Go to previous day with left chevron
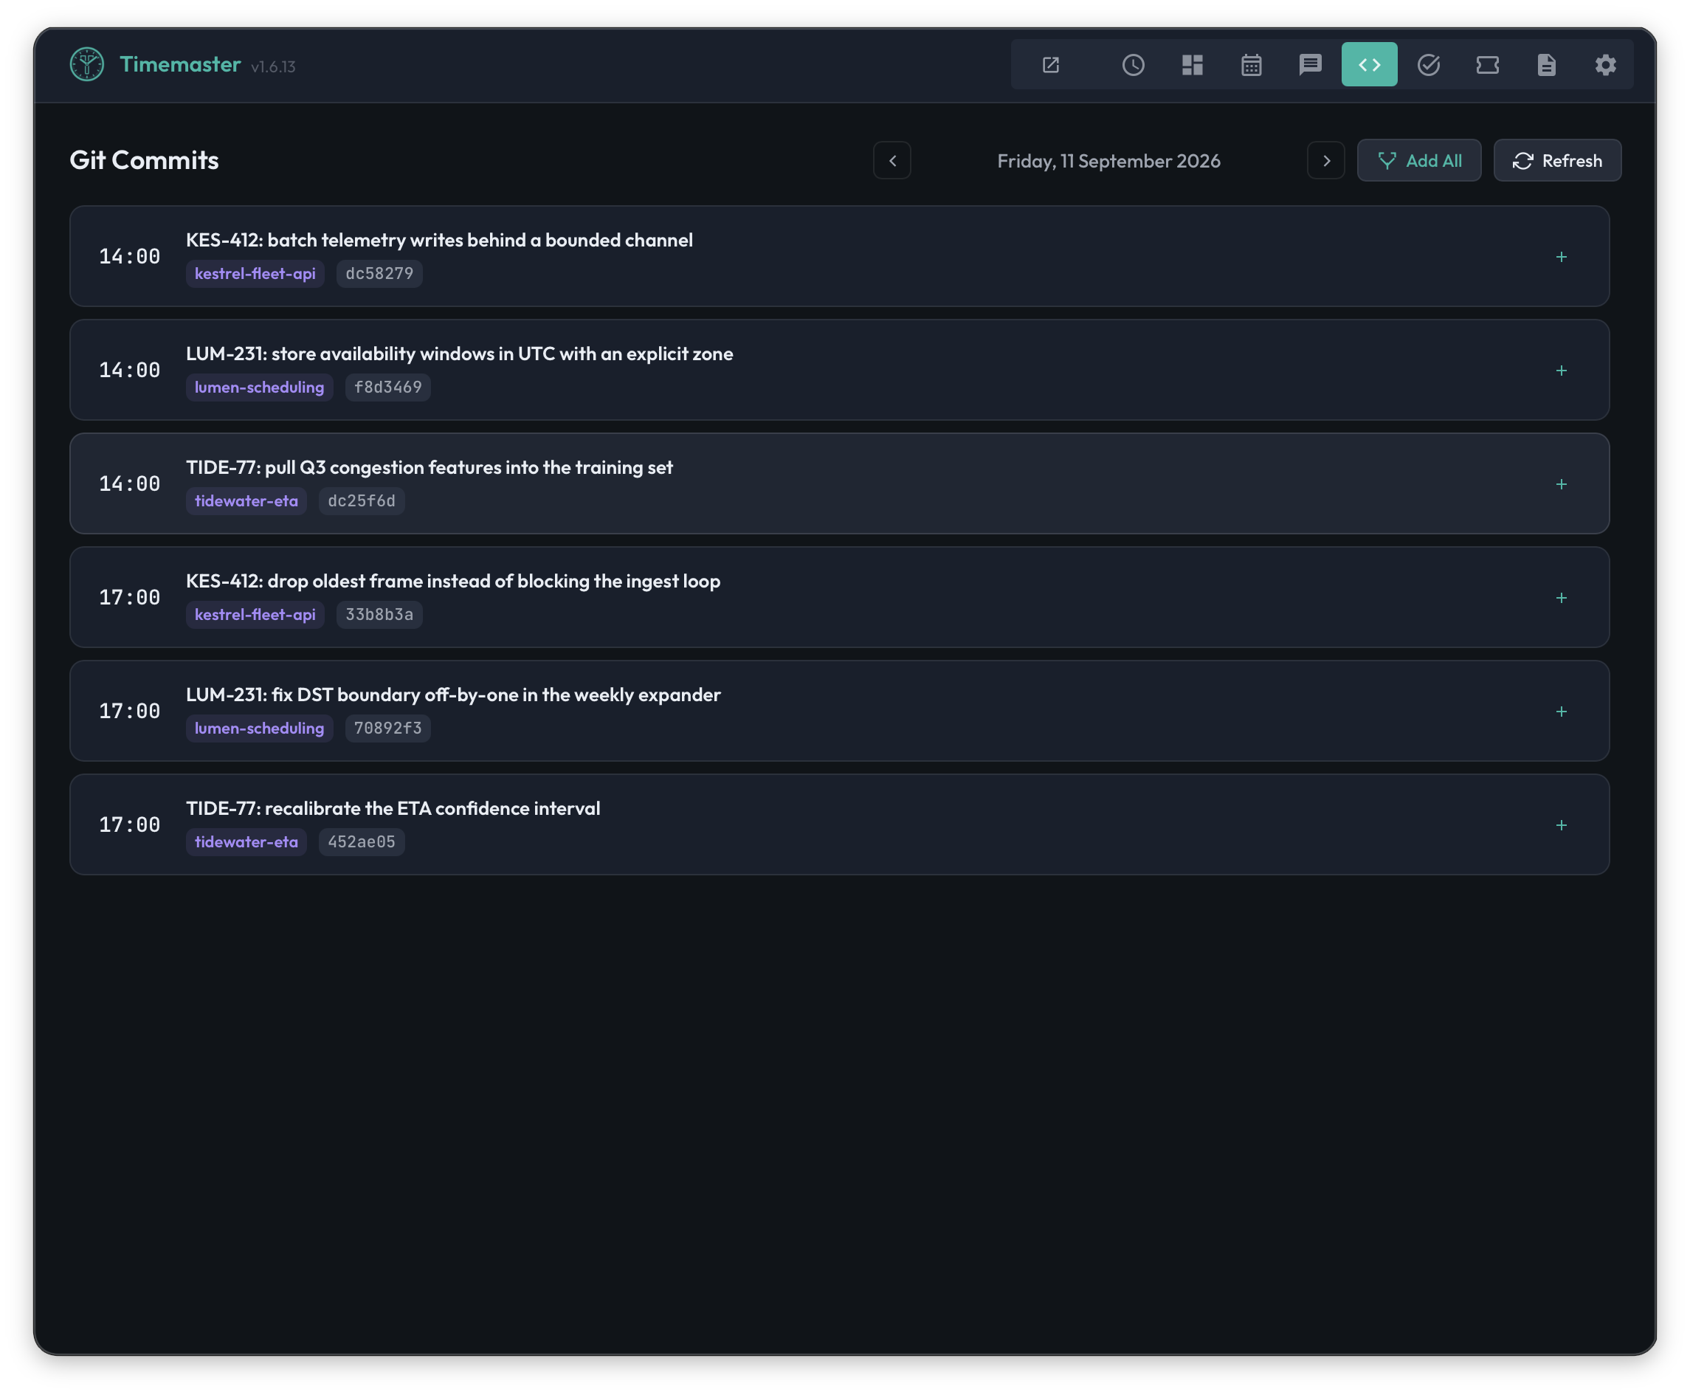The image size is (1690, 1395). pyautogui.click(x=892, y=161)
